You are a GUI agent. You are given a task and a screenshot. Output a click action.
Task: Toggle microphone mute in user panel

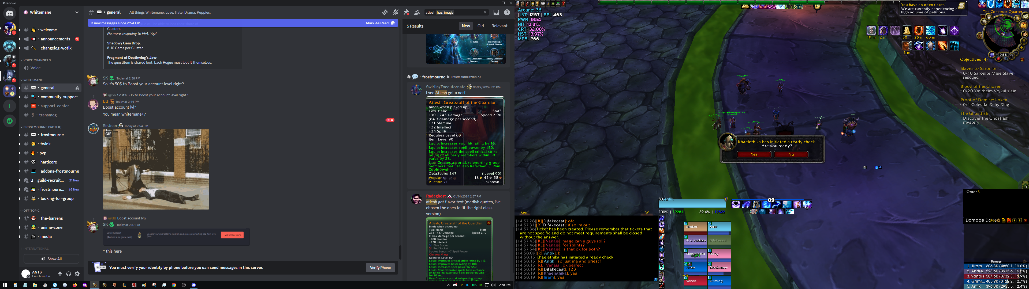[60, 274]
